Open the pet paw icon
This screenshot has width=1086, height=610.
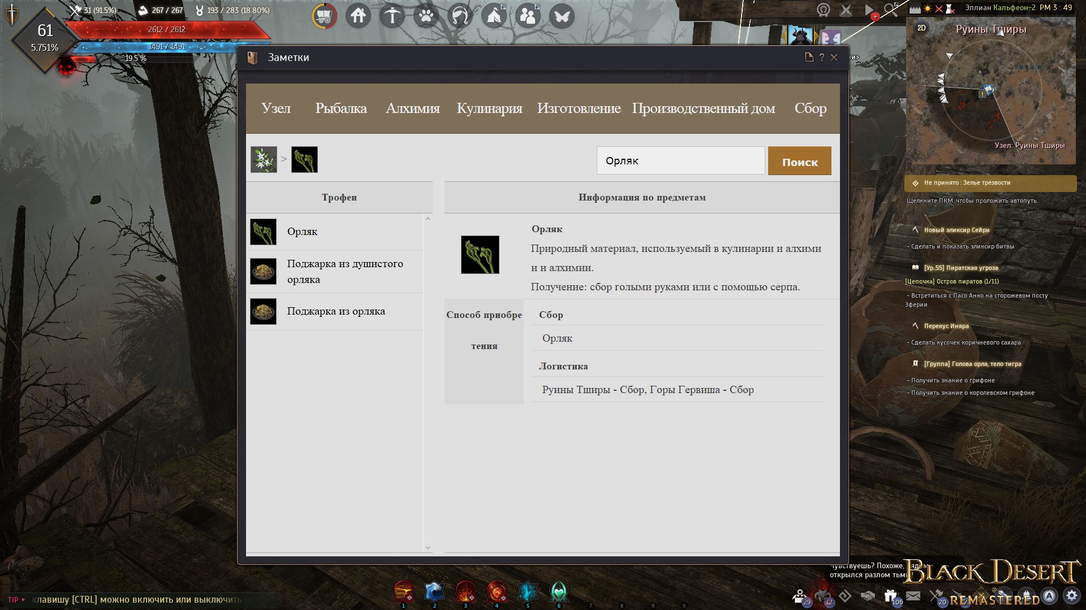pos(426,16)
